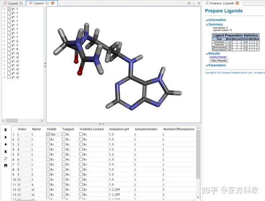
Task: Click the splitter arrows between hierarchy and 3D view
Action: click(45, 65)
